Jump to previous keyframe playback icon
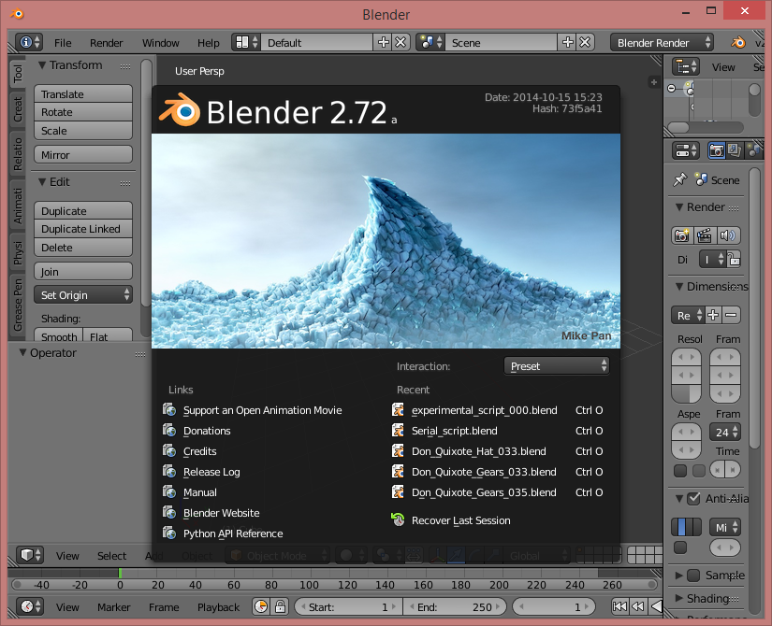772x626 pixels. 638,606
